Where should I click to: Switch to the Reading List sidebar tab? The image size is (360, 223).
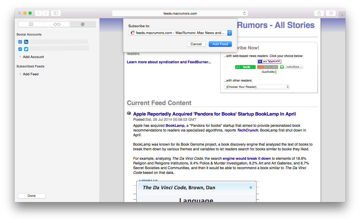pos(57,24)
